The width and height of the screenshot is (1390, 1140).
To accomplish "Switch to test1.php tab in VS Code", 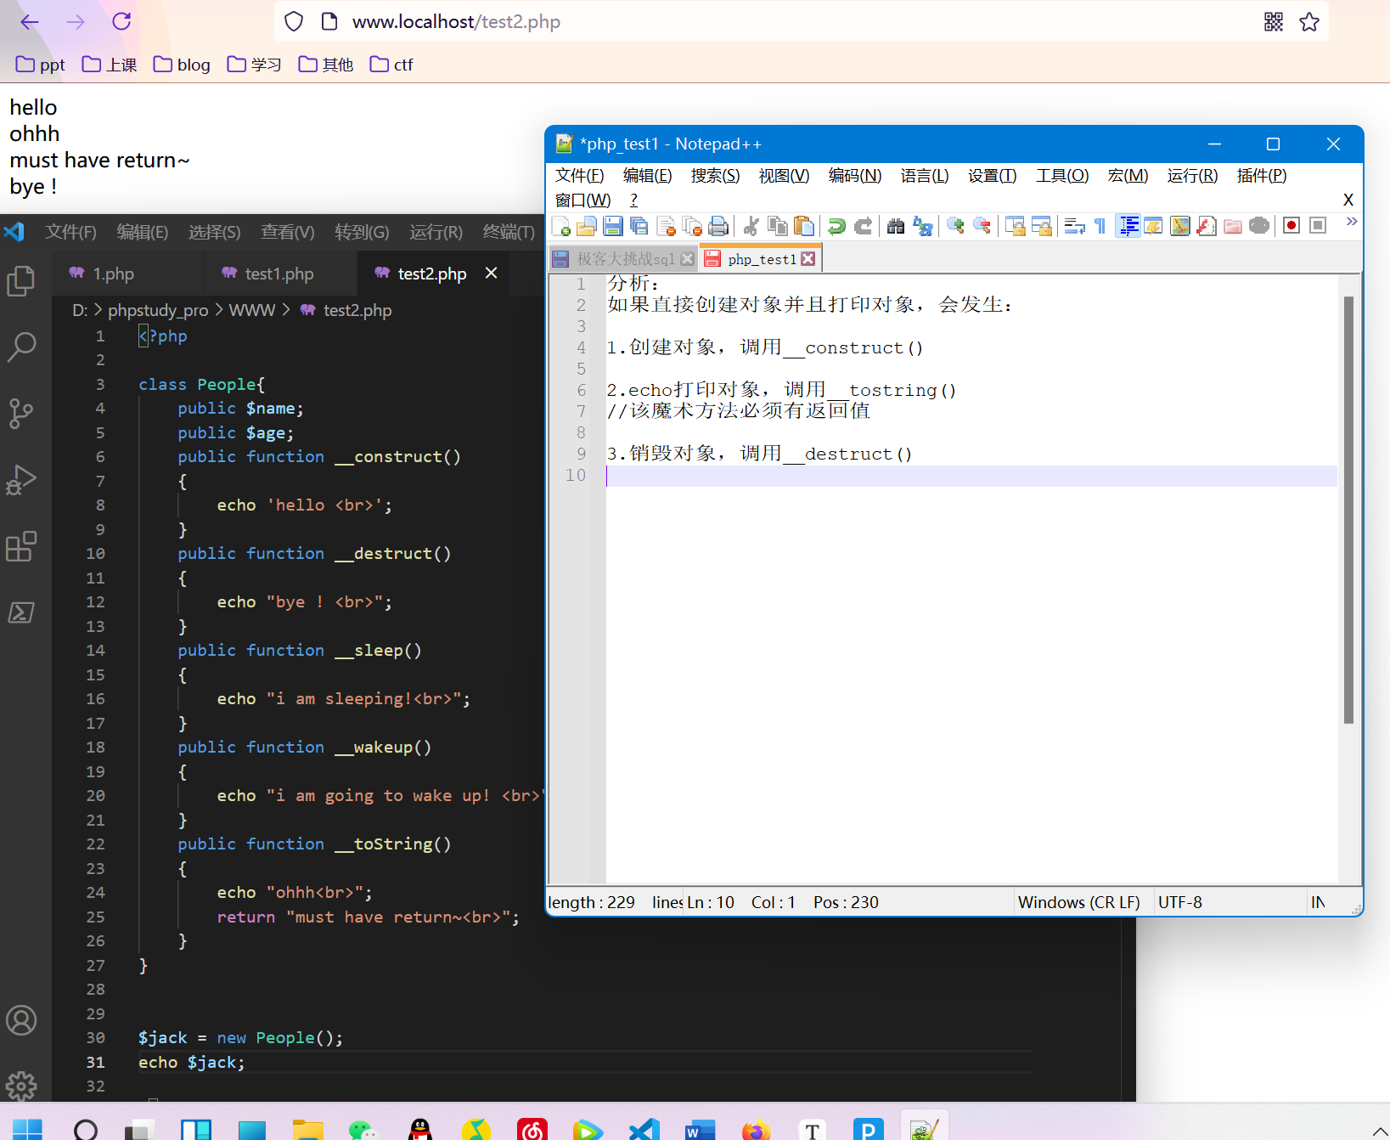I will coord(279,274).
